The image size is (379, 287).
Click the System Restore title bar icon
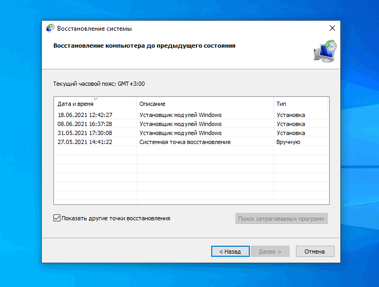pos(50,28)
